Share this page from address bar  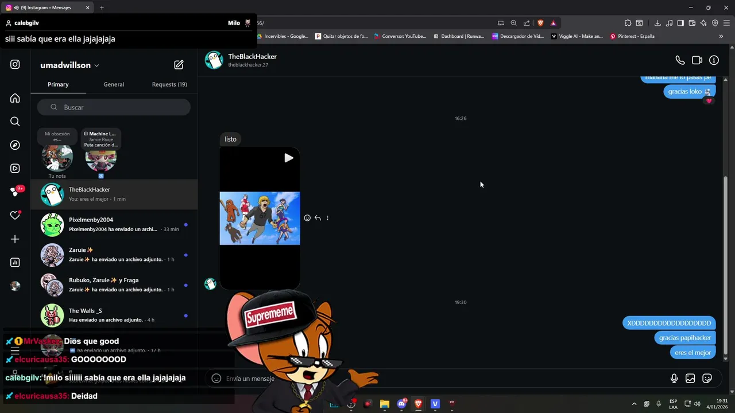527,23
